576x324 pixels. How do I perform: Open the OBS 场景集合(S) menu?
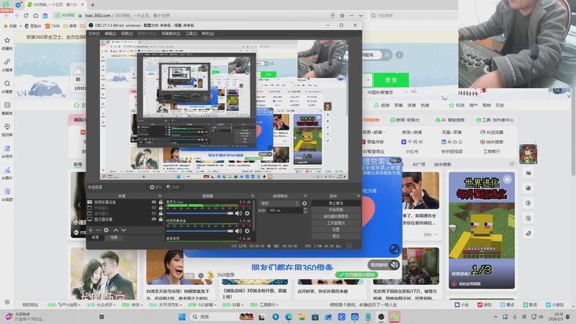tap(171, 33)
